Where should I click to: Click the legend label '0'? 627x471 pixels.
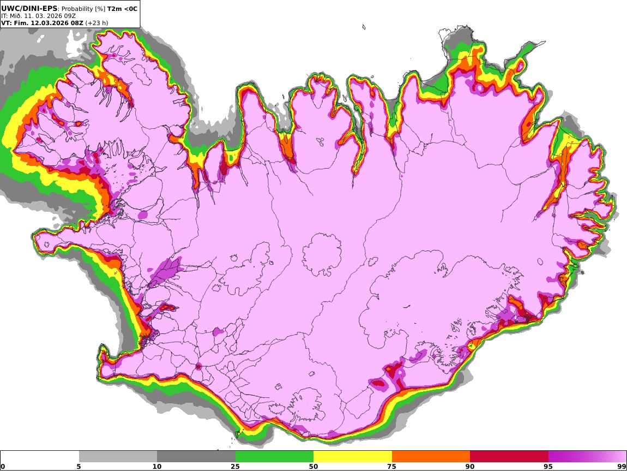[x=3, y=466]
